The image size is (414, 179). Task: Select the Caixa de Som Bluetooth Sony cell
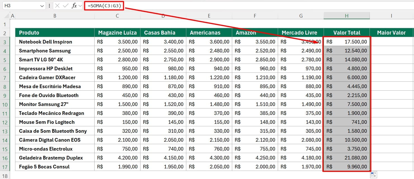(55, 131)
